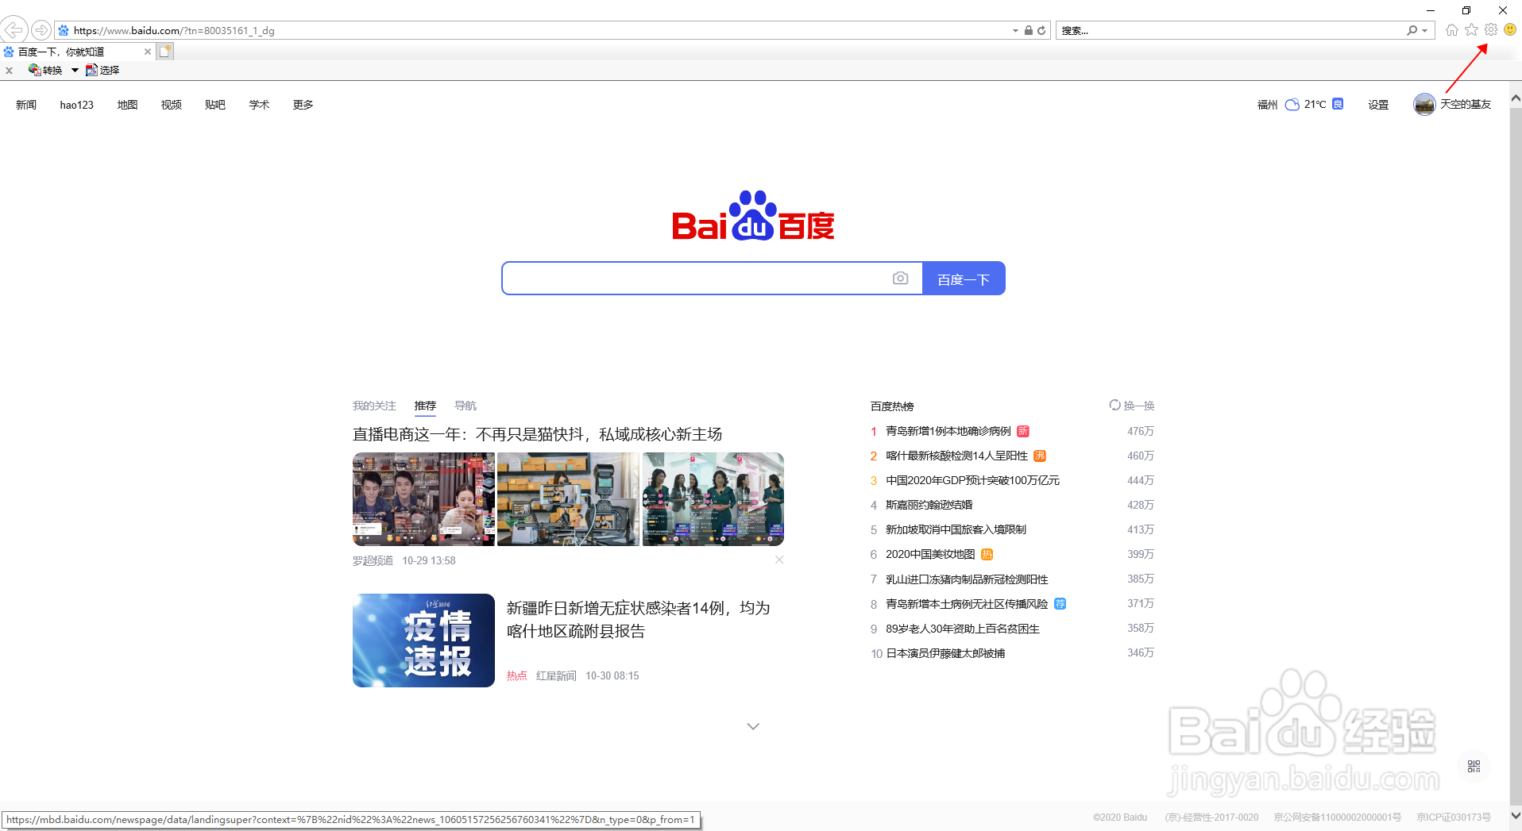
Task: Click the QR code icon at bottom right
Action: (1474, 766)
